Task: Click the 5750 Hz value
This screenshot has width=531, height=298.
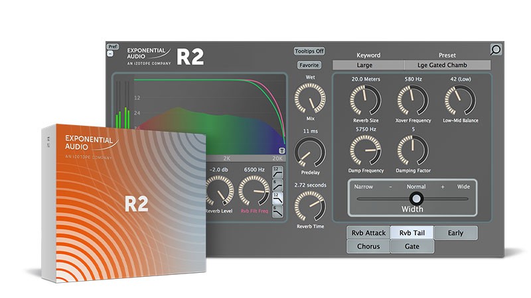Action: point(366,129)
